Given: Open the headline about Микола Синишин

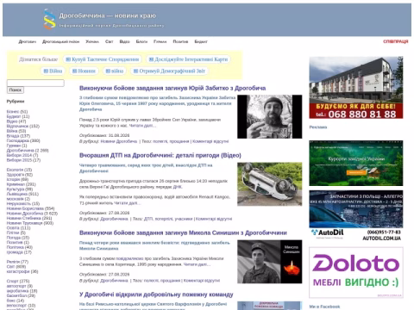Looking at the screenshot, I should click(183, 232).
